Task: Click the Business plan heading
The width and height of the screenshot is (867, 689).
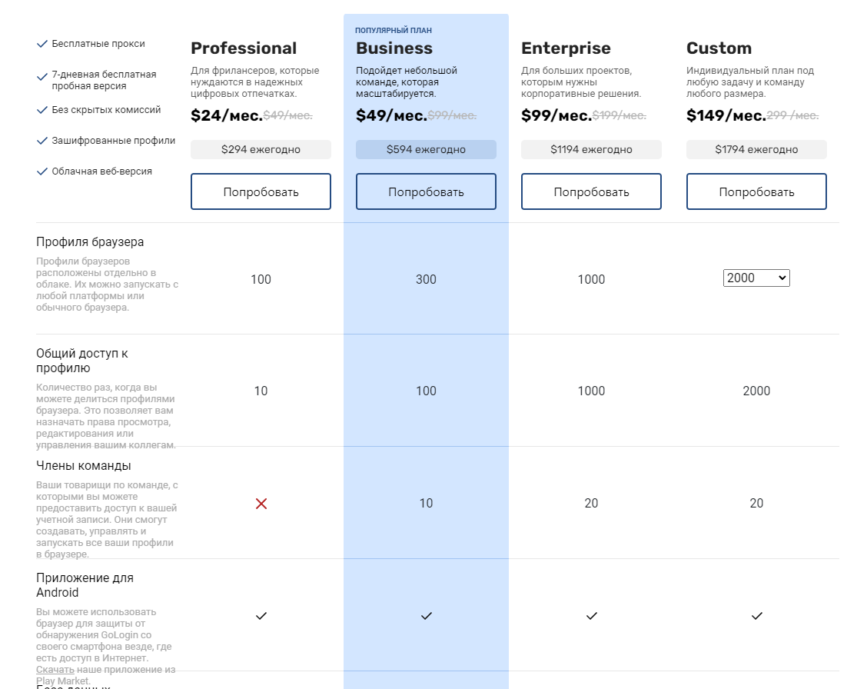Action: coord(394,48)
